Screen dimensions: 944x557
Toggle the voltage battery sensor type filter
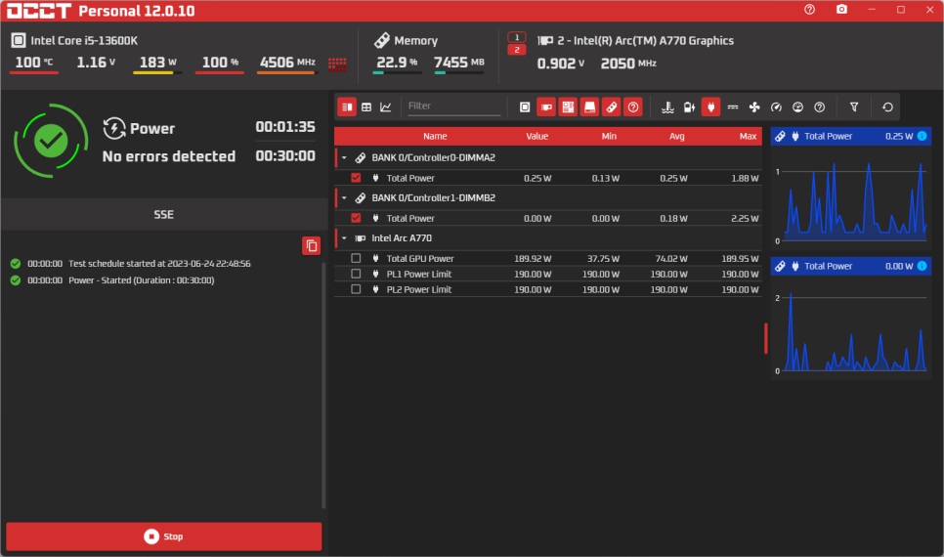[x=689, y=107]
